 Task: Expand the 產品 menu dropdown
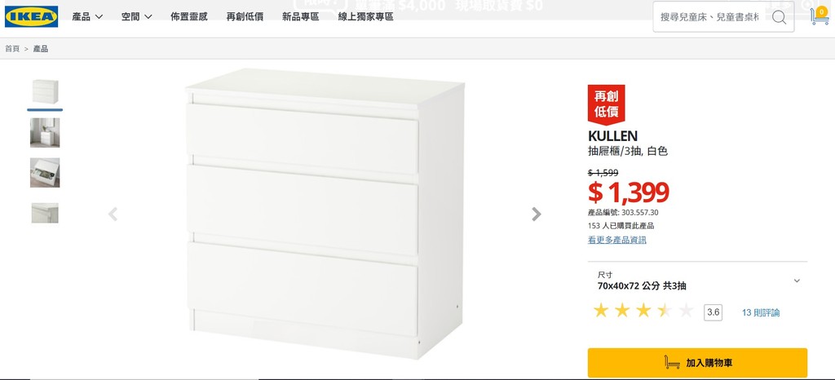pos(87,16)
